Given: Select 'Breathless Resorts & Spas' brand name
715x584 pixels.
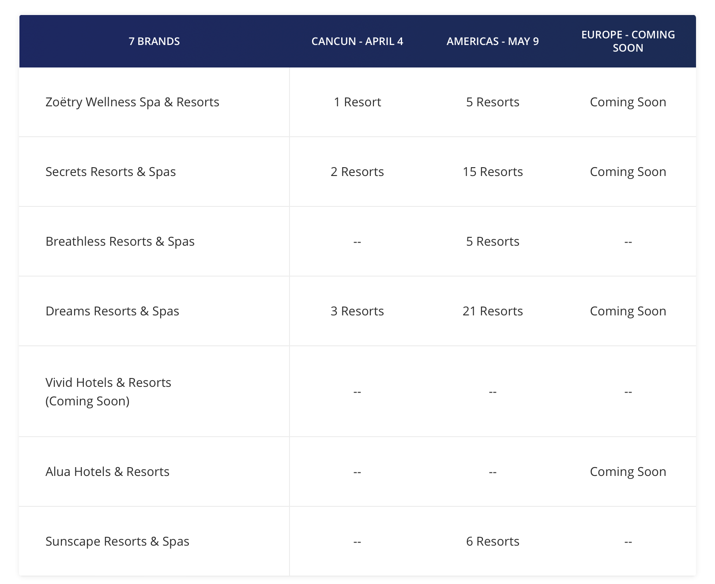Looking at the screenshot, I should click(120, 242).
